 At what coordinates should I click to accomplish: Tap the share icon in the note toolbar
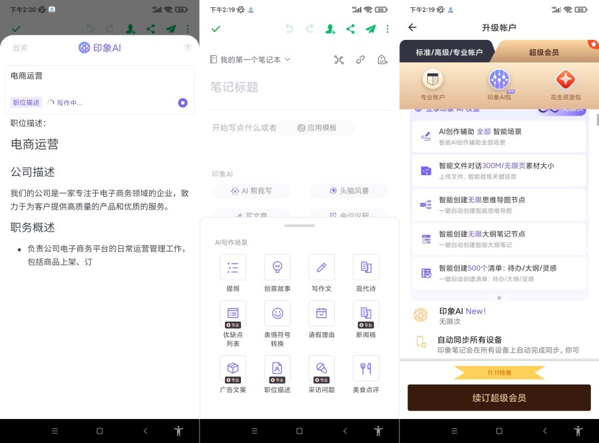click(351, 29)
